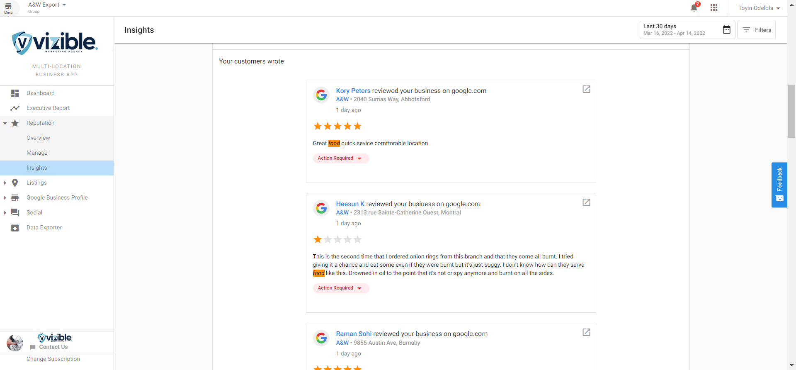Screen dimensions: 796x370
Task: Expand the Listings menu section
Action: click(36, 183)
